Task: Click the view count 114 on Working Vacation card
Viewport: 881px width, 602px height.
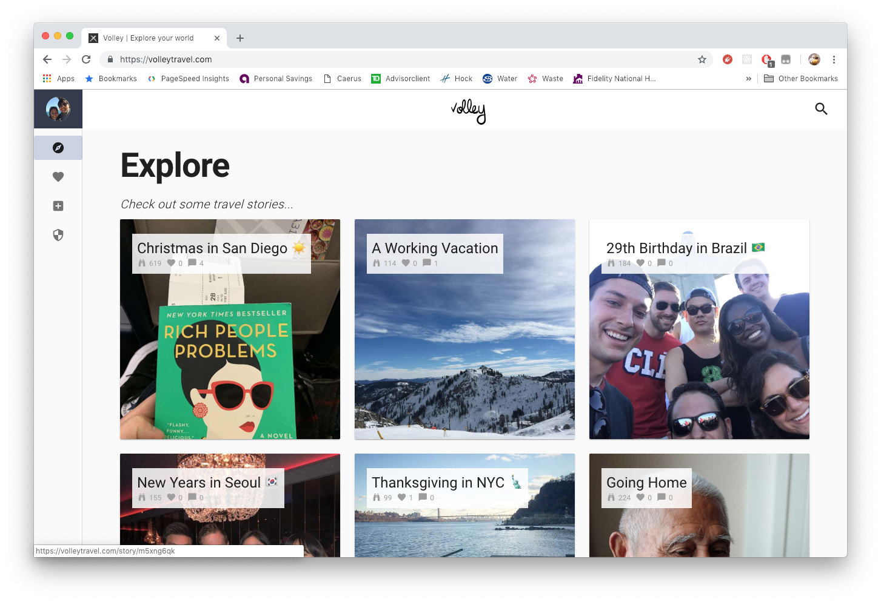Action: click(390, 263)
